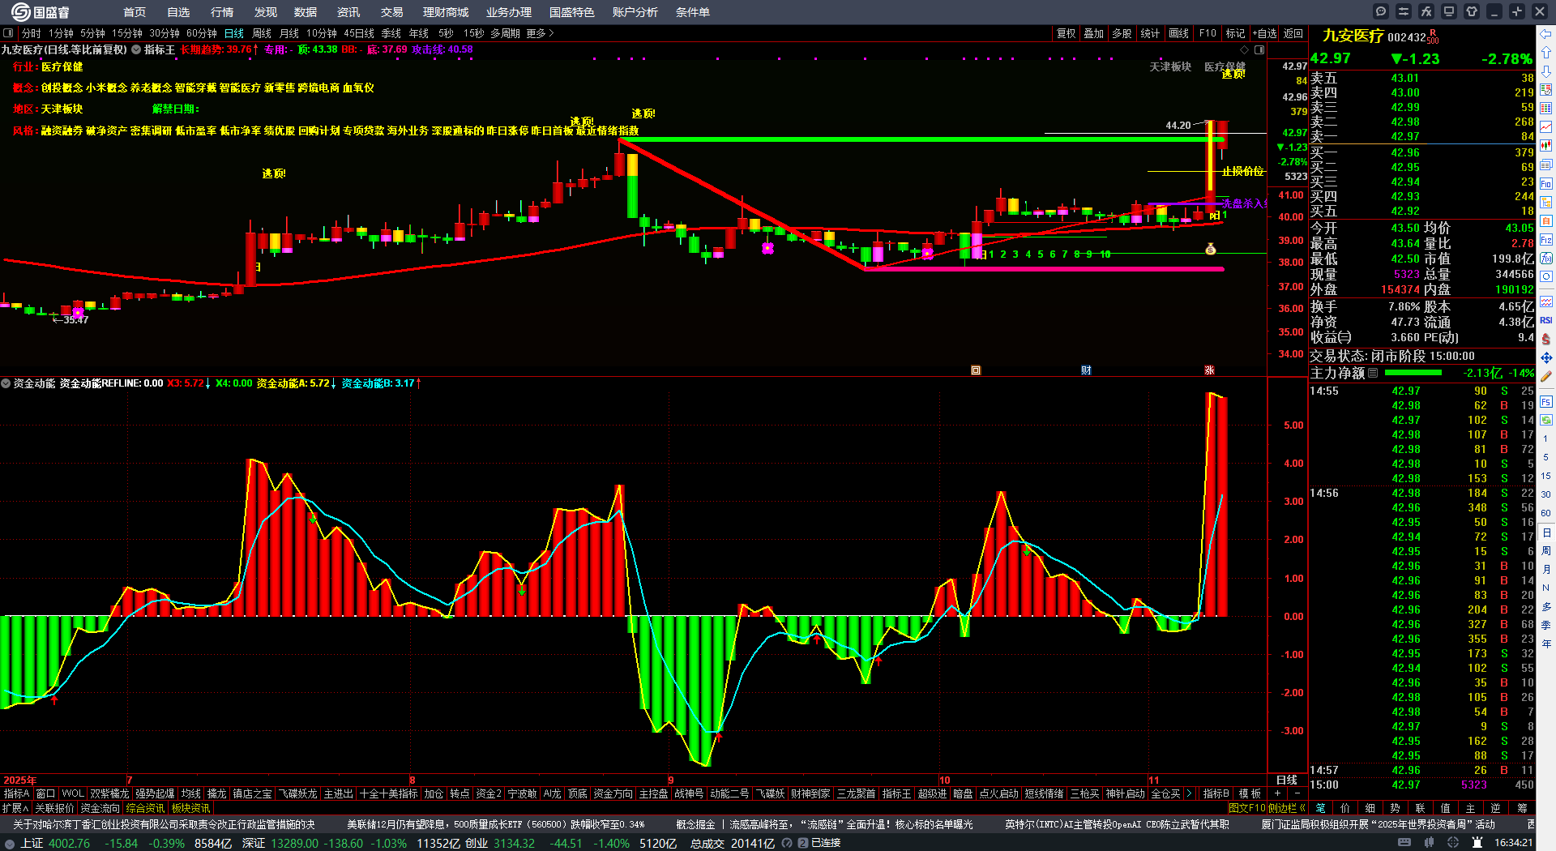Toggle the 势 trend view
This screenshot has width=1556, height=851.
click(1395, 808)
